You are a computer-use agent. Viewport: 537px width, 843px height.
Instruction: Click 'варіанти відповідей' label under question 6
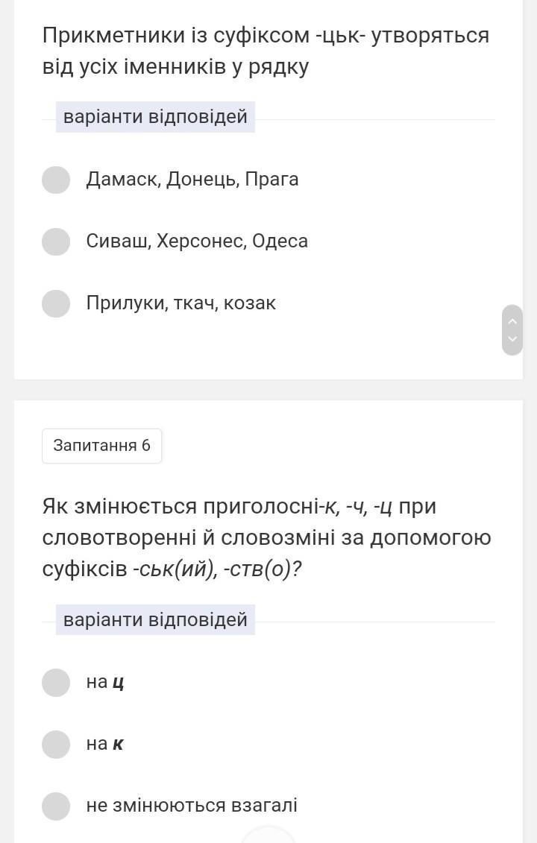click(x=155, y=620)
